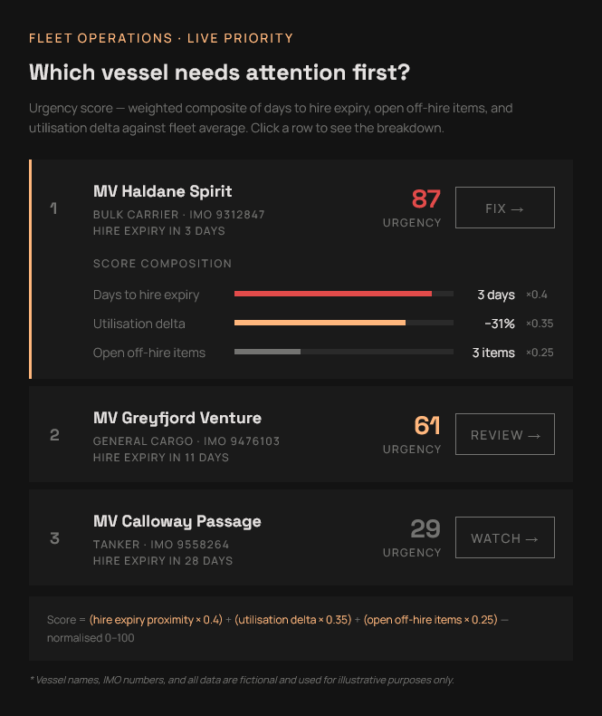Click the Days to hire expiry bar
The image size is (602, 716).
333,294
